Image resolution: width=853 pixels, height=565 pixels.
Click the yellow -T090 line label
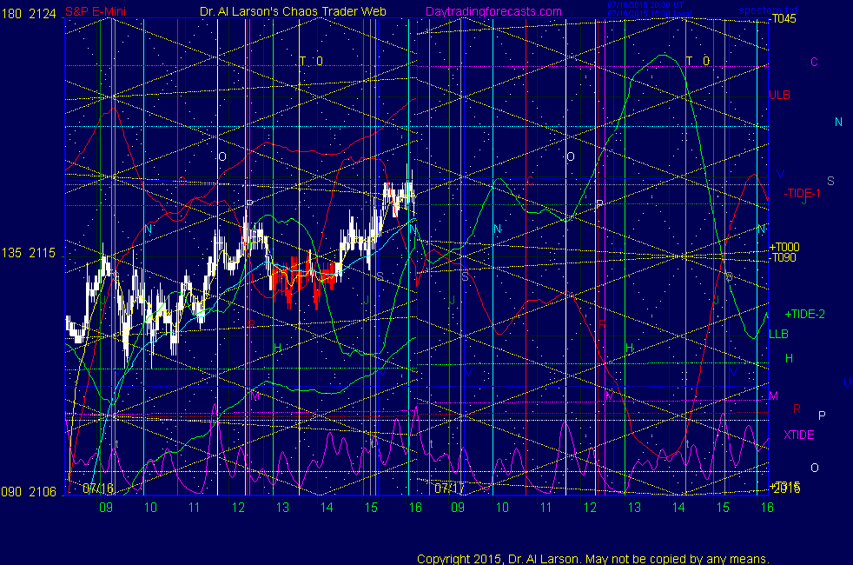[x=784, y=257]
